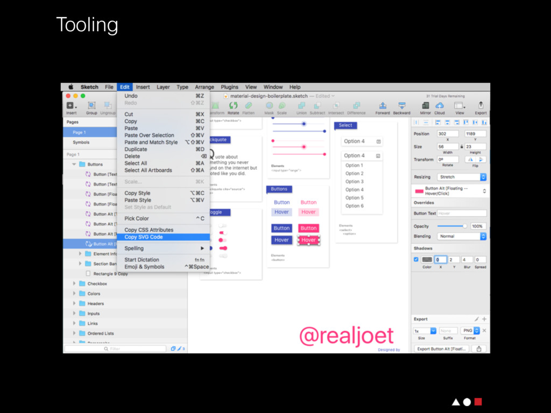Screen dimensions: 551x413
Task: Choose Paste Over Selection
Action: tap(164, 135)
